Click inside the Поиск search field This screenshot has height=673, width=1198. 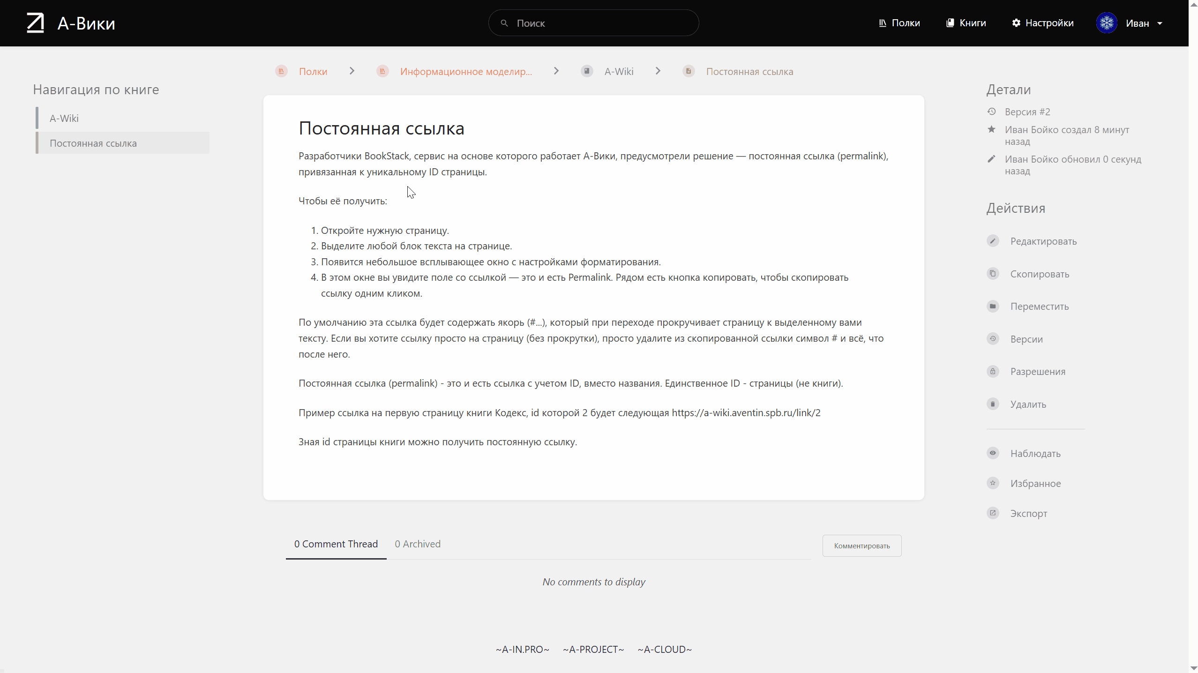coord(593,23)
